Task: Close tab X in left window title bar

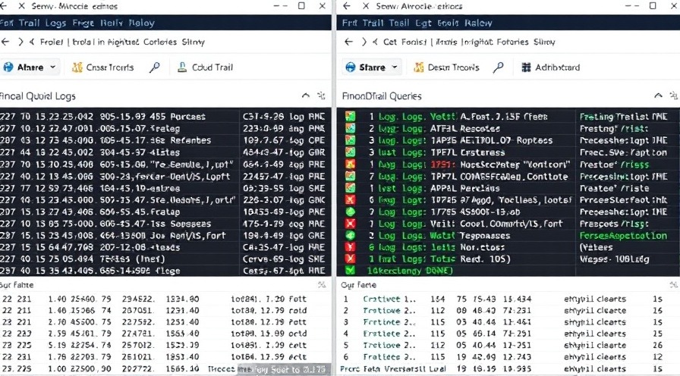Action: click(21, 6)
